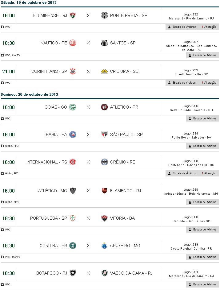
Task: Click the Flamengo team crest
Action: pos(104,191)
